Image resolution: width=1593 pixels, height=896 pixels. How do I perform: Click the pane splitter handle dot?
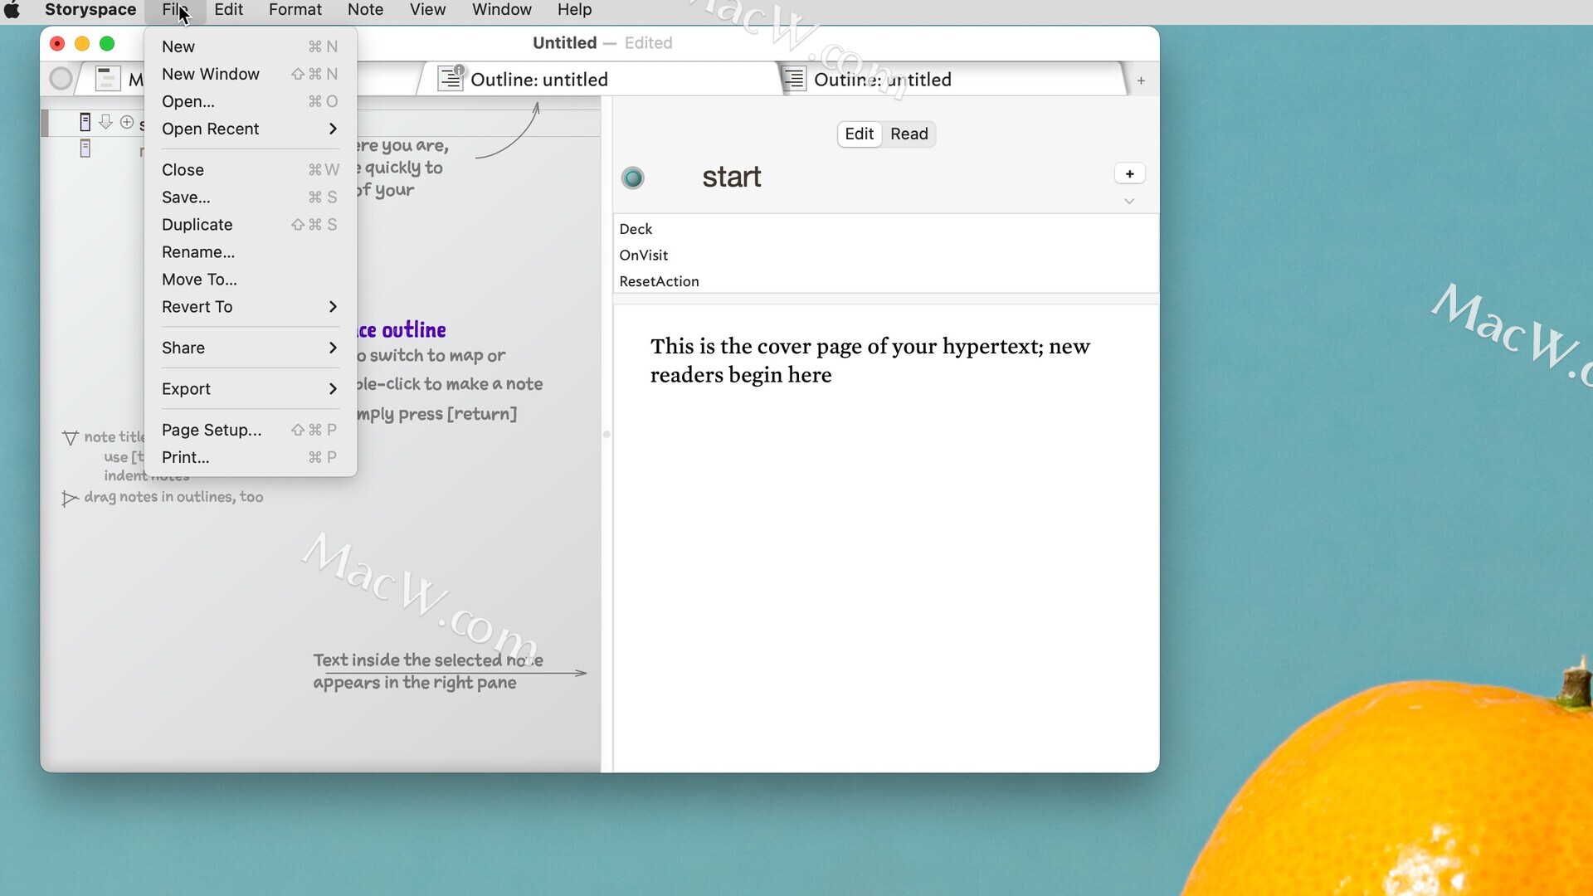click(607, 434)
